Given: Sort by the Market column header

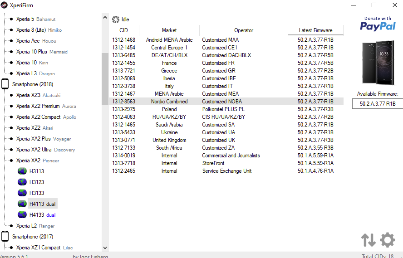Looking at the screenshot, I should 169,30.
